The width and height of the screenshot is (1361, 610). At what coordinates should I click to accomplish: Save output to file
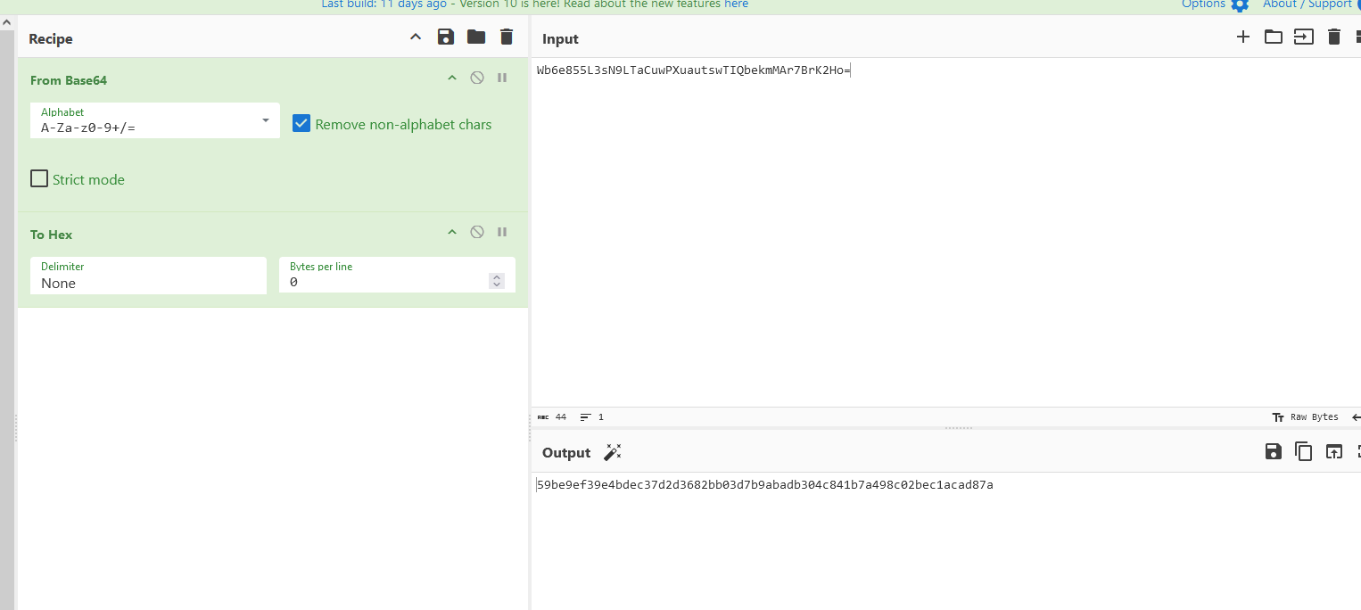point(1274,451)
